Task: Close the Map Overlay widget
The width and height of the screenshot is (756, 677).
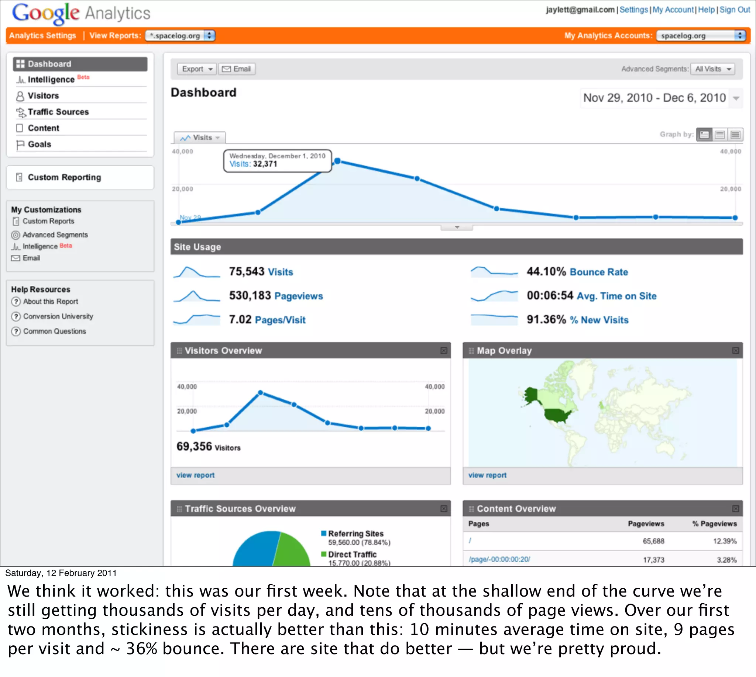Action: click(736, 351)
